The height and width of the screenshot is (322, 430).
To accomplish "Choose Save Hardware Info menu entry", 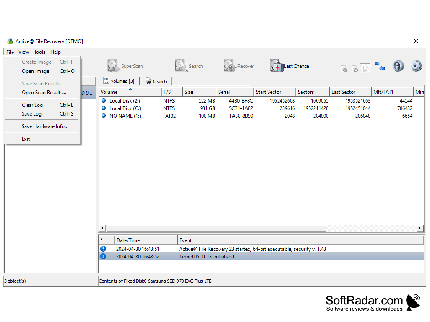I will (42, 126).
